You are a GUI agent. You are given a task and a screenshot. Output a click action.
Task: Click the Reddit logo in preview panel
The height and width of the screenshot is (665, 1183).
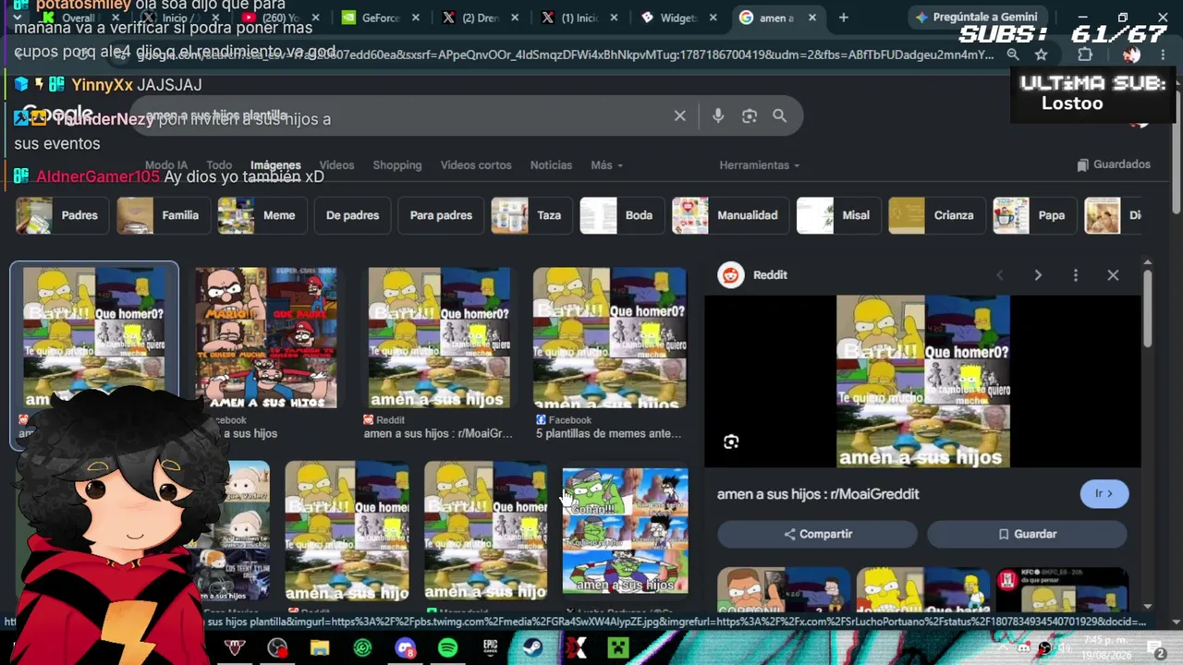(731, 275)
